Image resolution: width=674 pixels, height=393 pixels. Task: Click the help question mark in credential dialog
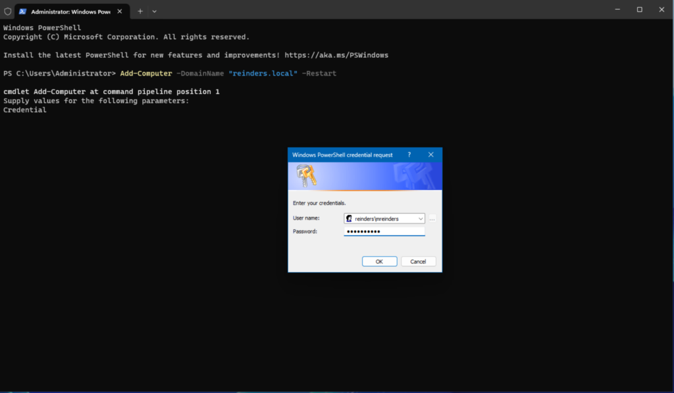[x=409, y=154]
